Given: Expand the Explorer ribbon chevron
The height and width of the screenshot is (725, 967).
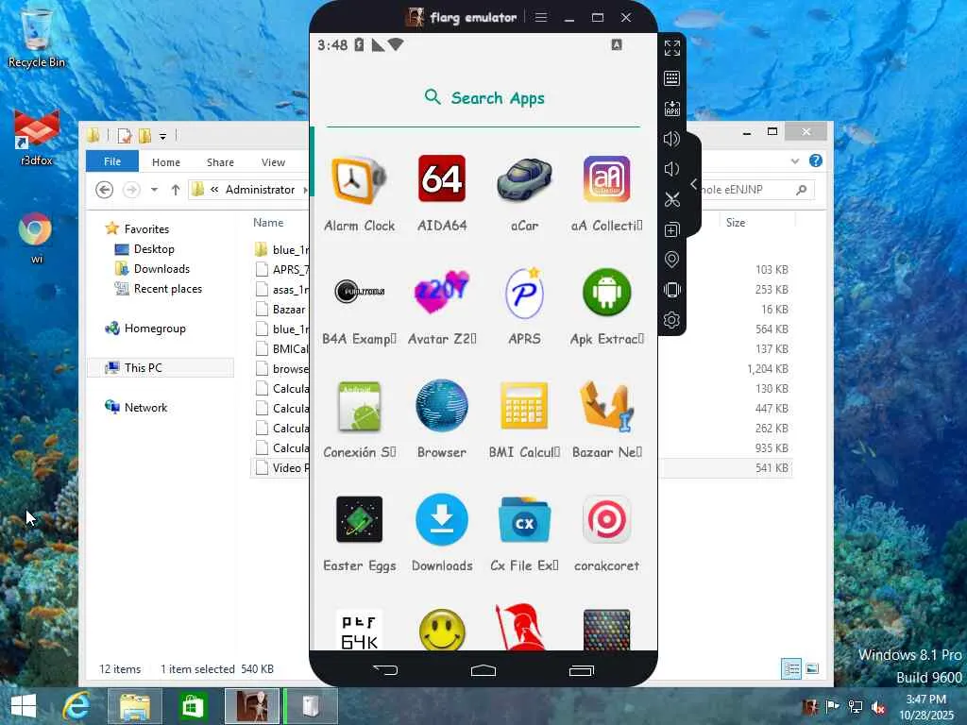Looking at the screenshot, I should pyautogui.click(x=795, y=161).
